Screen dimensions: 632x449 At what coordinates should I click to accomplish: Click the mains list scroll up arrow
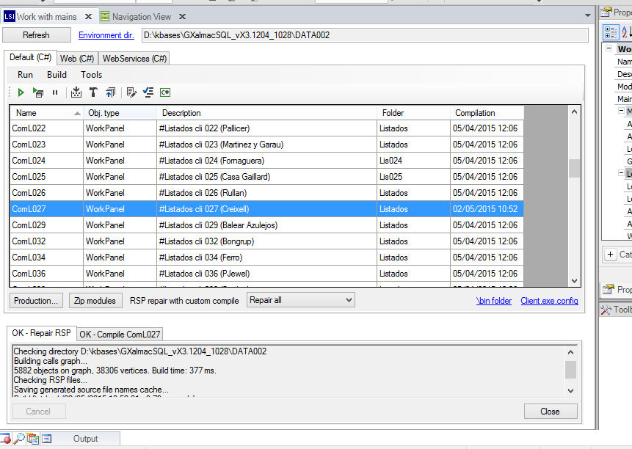(574, 112)
